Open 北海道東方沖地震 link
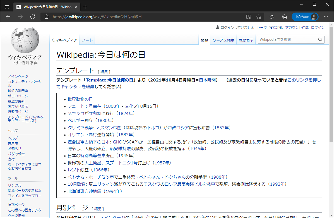The image size is (334, 218). 84,191
